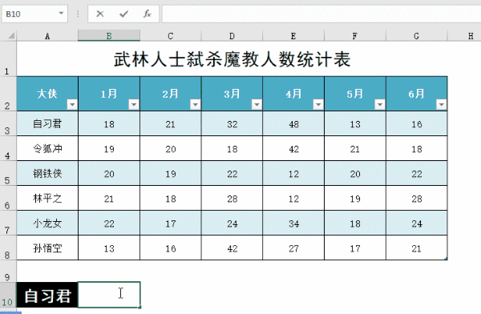Open the Insert Function fx icon
Screen dimensions: 481x314
147,14
